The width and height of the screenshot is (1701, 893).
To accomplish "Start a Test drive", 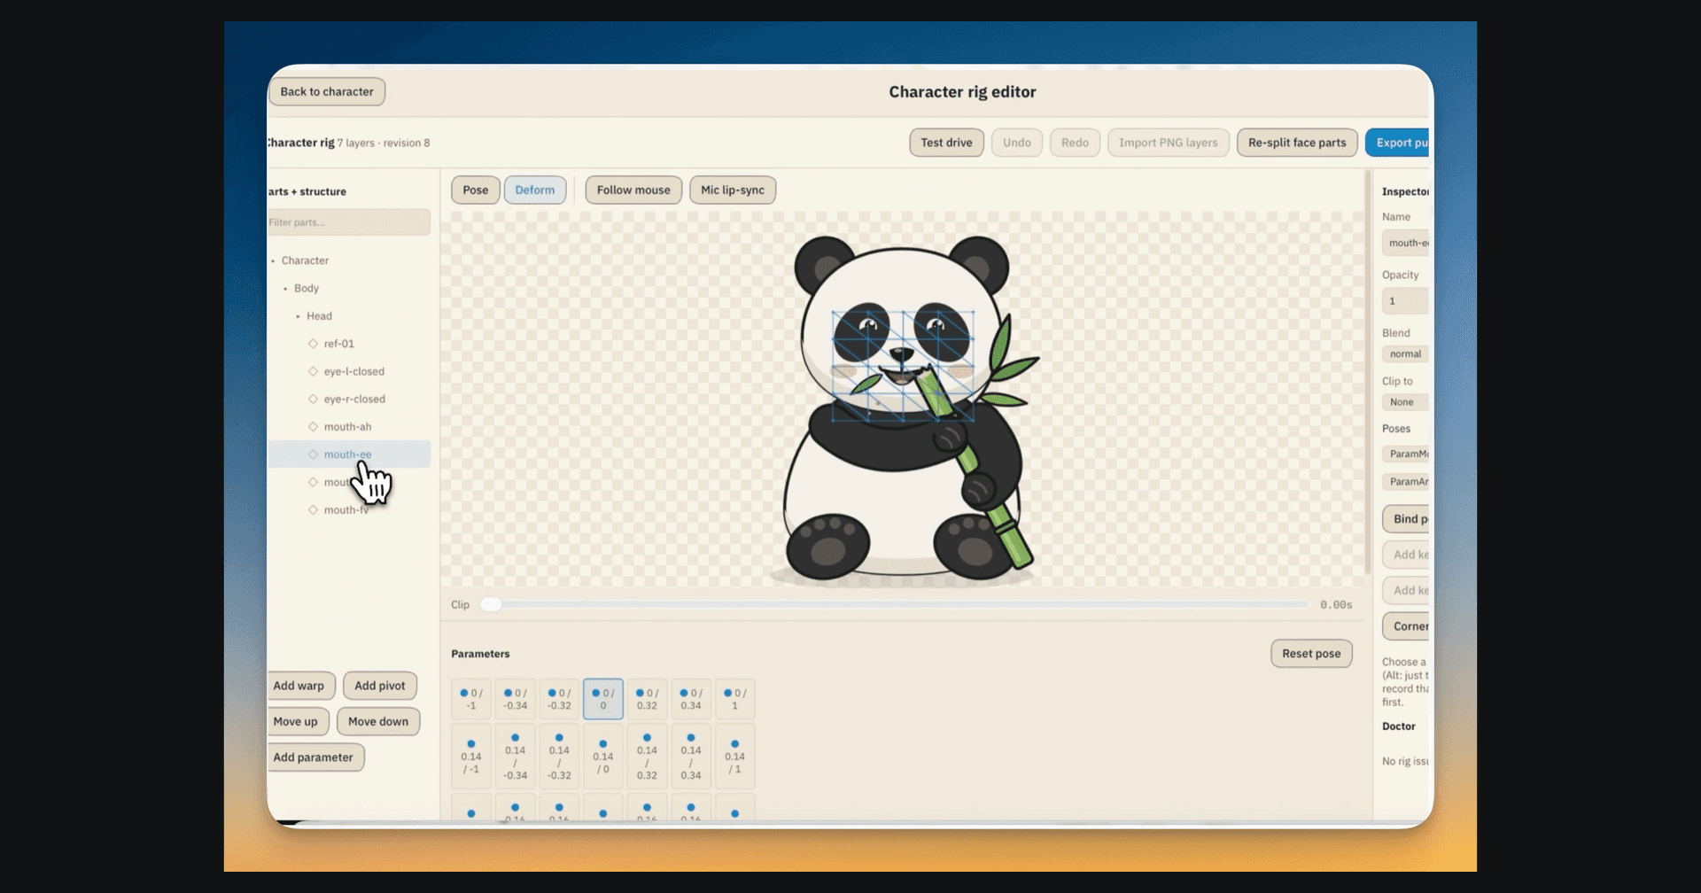I will click(946, 143).
